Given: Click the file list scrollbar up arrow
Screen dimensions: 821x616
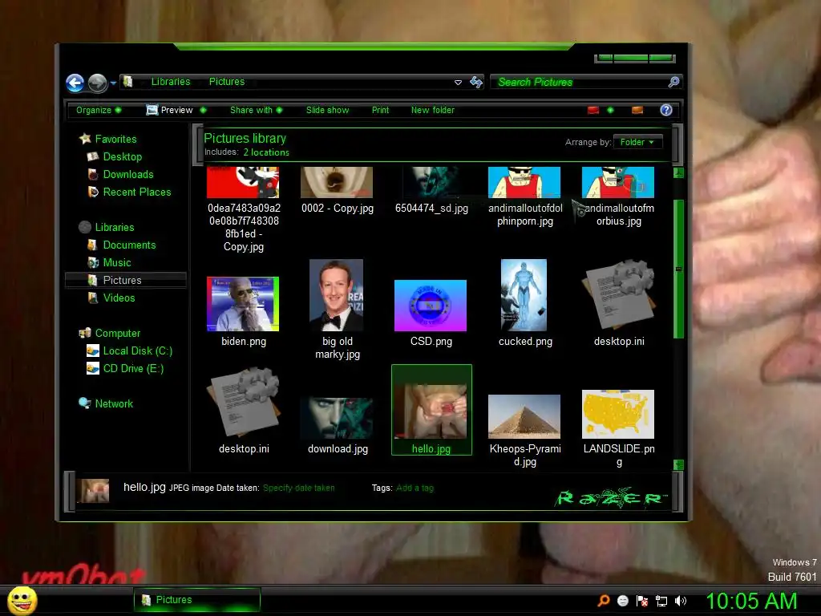Looking at the screenshot, I should 678,173.
